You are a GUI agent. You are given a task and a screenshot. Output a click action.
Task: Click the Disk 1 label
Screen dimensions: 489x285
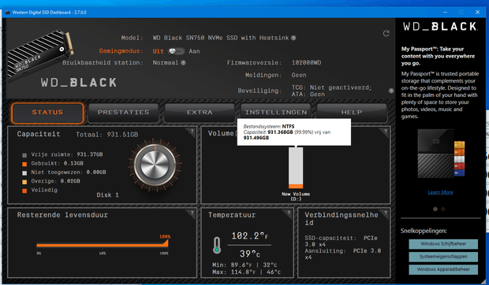[x=107, y=195]
